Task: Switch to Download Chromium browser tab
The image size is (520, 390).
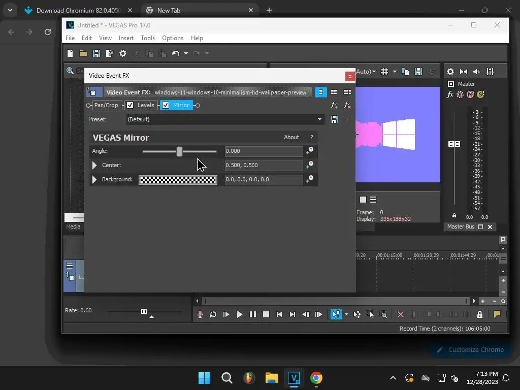Action: pos(78,10)
